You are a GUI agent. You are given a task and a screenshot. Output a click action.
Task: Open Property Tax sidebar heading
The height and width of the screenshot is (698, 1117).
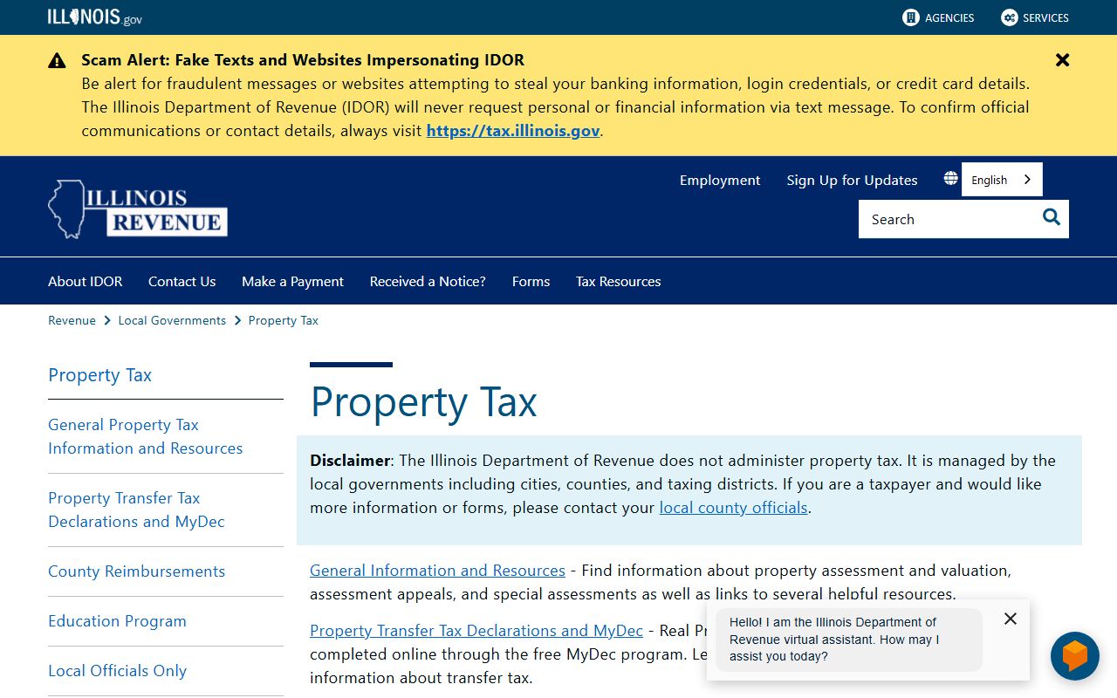(99, 375)
